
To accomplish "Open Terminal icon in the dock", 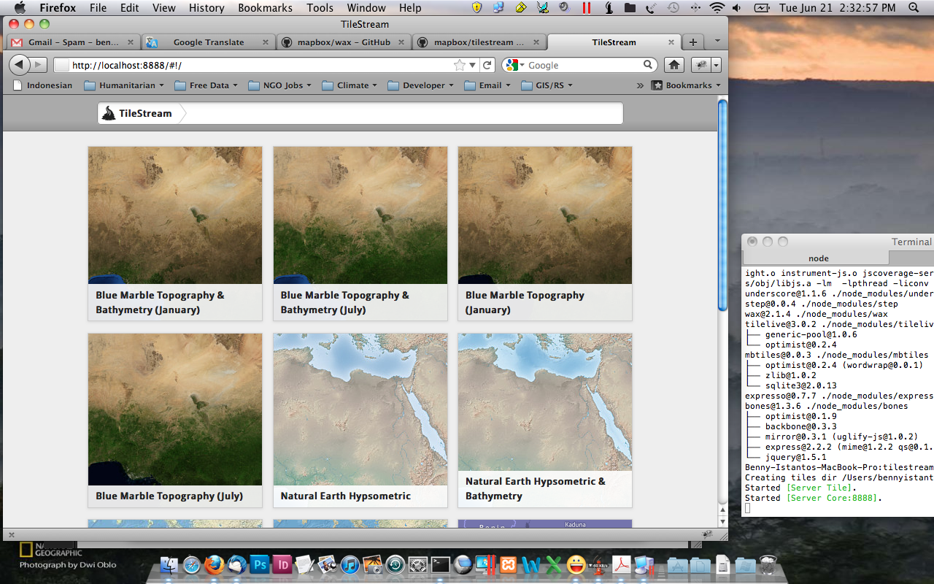I will point(441,564).
